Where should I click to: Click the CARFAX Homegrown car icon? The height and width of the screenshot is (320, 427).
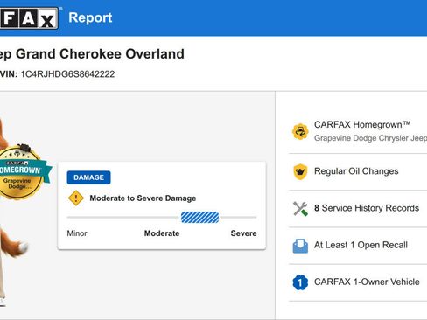pos(300,131)
